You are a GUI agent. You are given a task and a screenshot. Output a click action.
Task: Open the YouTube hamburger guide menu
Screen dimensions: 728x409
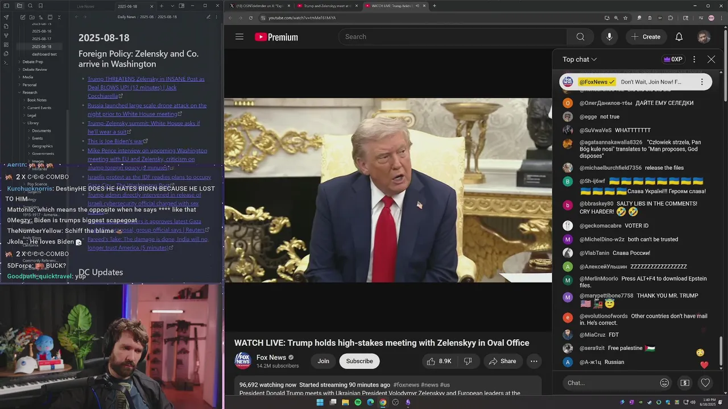click(x=239, y=37)
